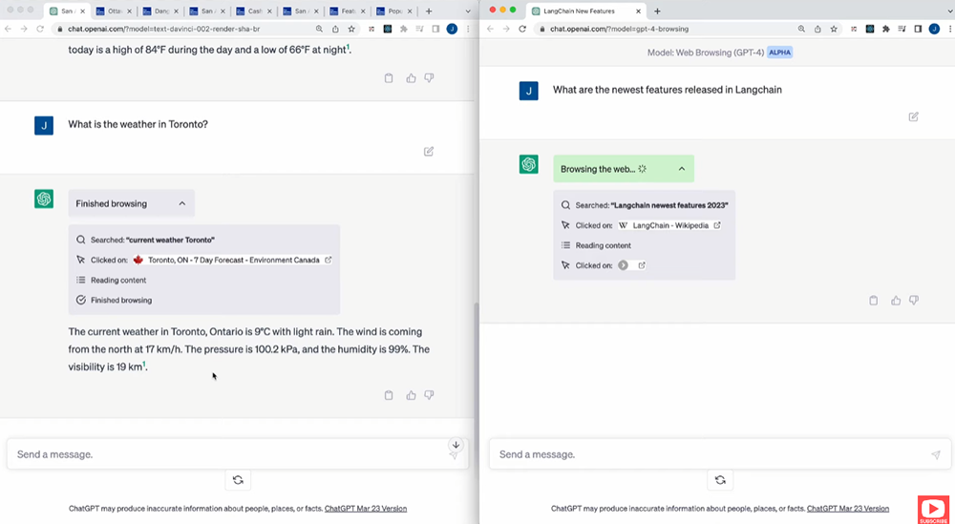The image size is (955, 524).
Task: Edit the 'What is the weather in Toronto?' message
Action: click(429, 151)
